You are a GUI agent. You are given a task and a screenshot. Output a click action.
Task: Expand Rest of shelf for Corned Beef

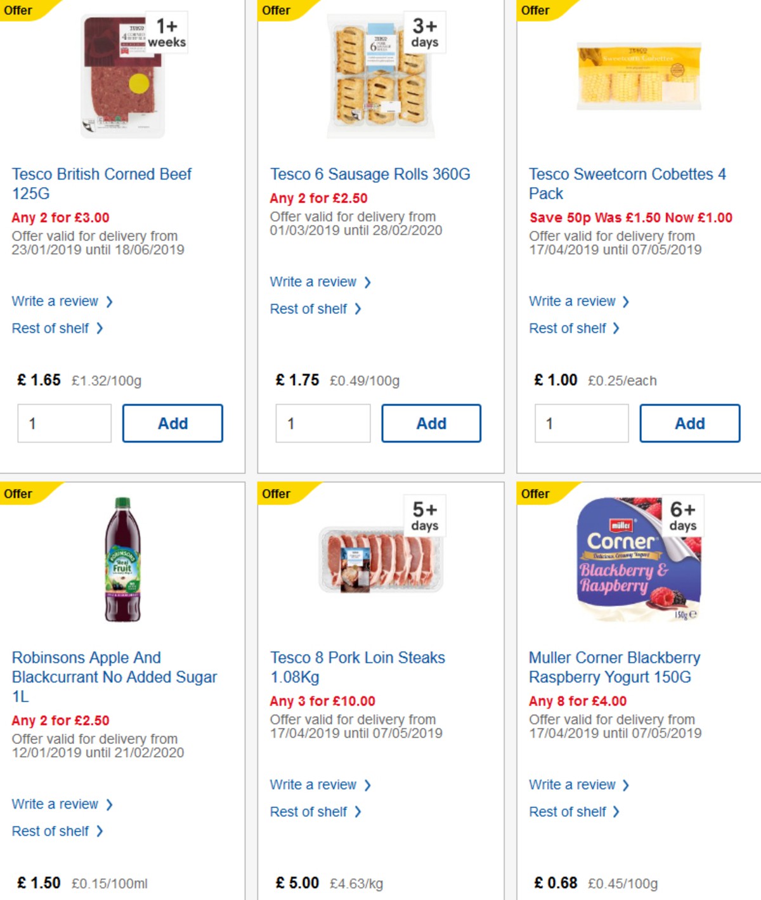click(x=52, y=328)
